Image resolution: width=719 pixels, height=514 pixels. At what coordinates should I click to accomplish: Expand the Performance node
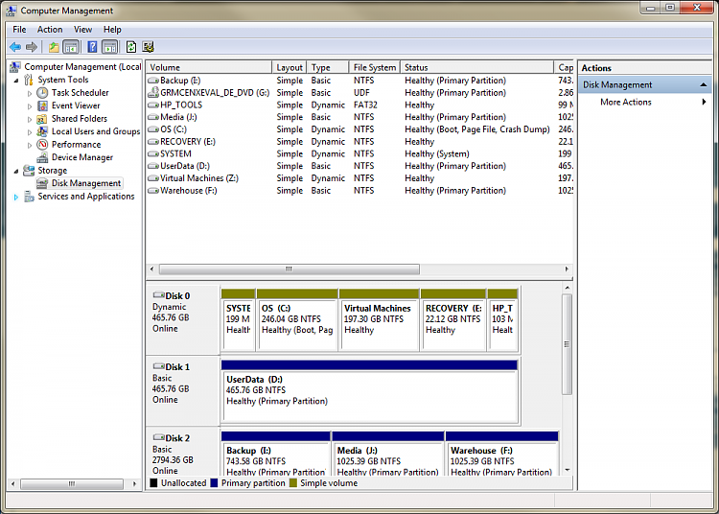tap(30, 145)
